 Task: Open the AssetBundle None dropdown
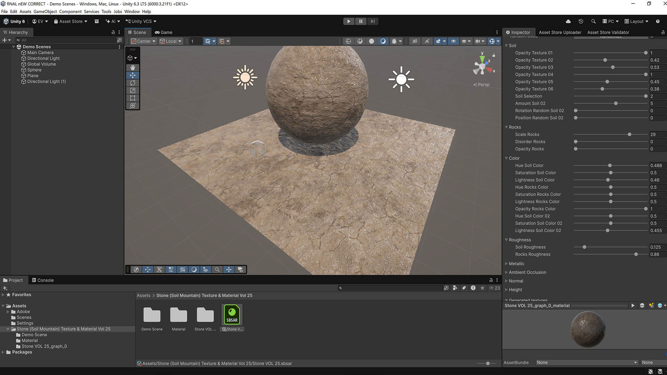[587, 362]
